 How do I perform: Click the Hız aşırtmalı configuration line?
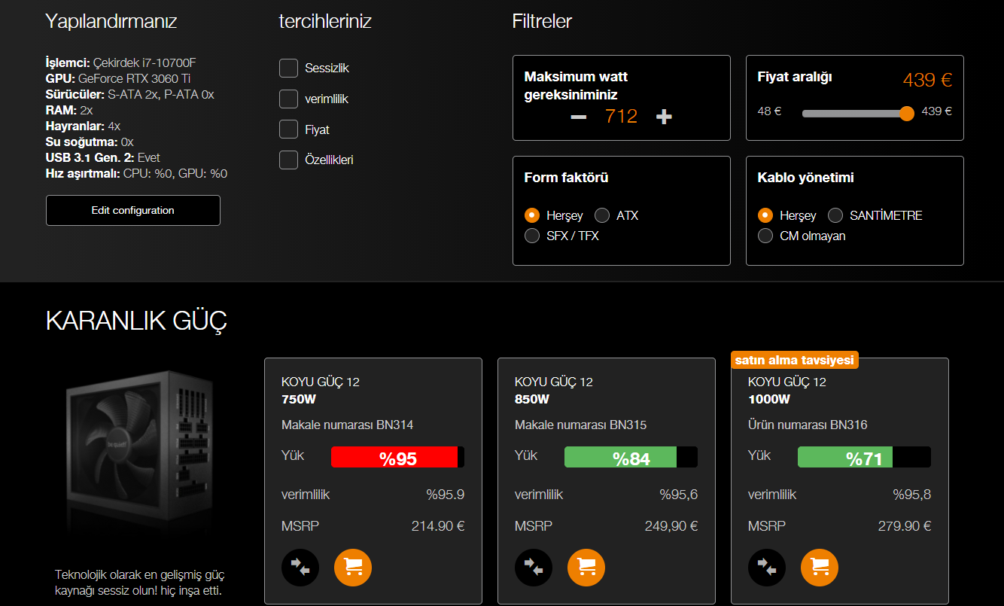tap(137, 173)
